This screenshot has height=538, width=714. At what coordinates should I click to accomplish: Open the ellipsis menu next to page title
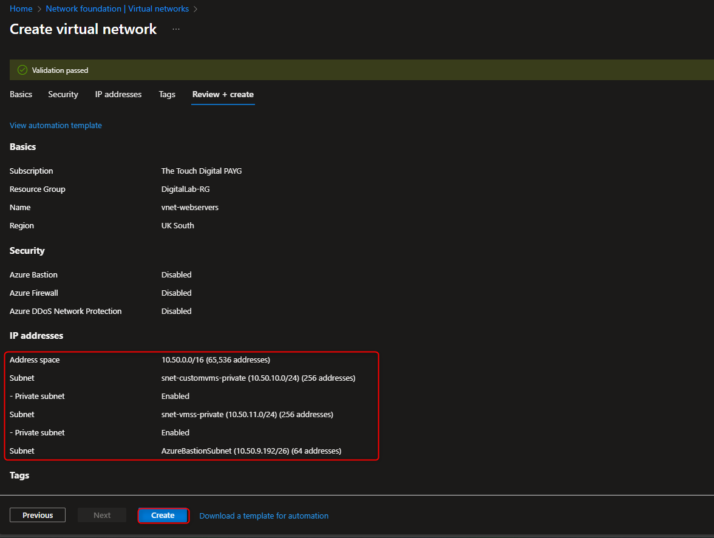[x=175, y=28]
